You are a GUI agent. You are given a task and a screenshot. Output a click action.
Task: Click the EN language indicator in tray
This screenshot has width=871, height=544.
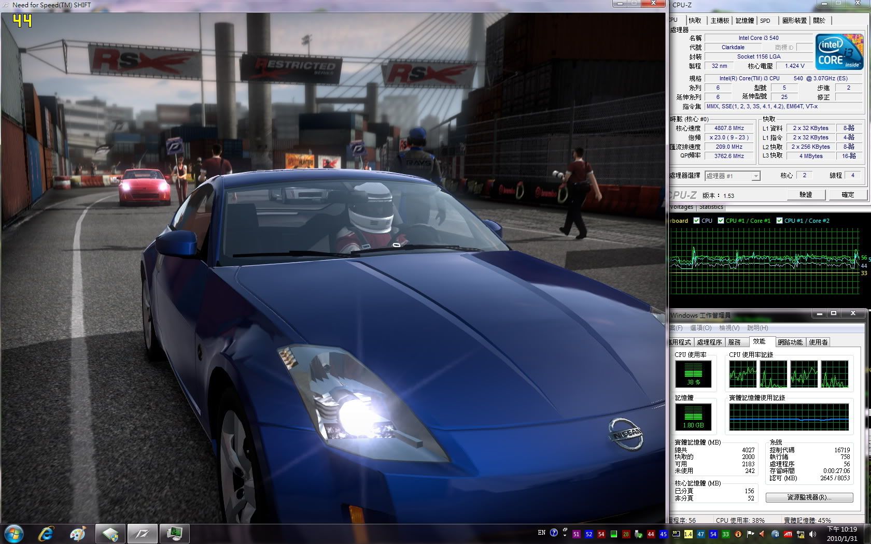click(542, 533)
